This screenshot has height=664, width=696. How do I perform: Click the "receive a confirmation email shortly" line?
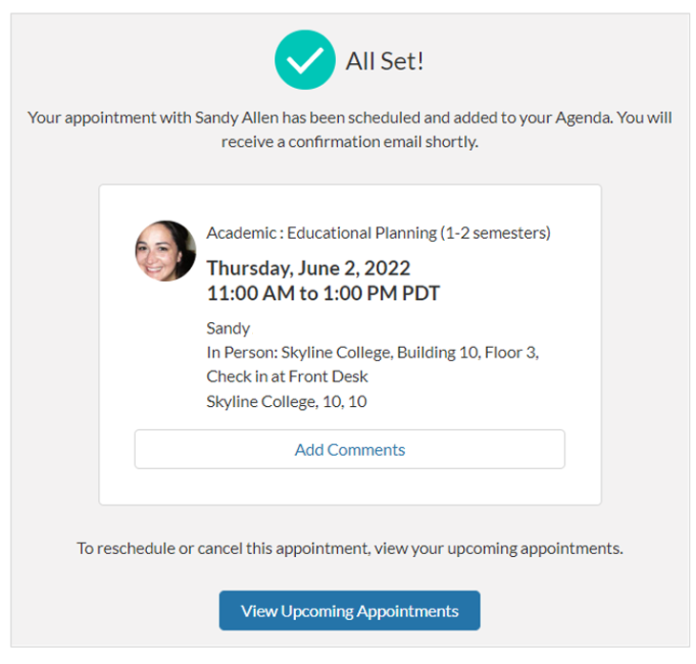pos(349,142)
